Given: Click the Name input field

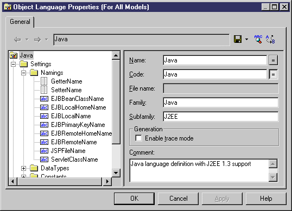Looking at the screenshot, I should click(215, 60).
